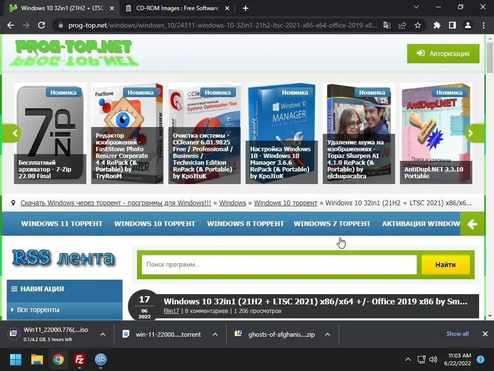Open qBittorrent from taskbar
This screenshot has height=371, width=494.
(x=101, y=359)
